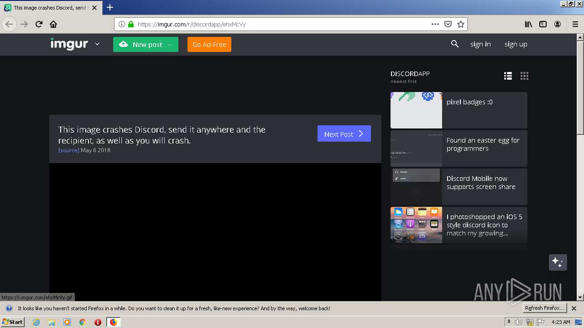Click the address bar URL field

283,24
